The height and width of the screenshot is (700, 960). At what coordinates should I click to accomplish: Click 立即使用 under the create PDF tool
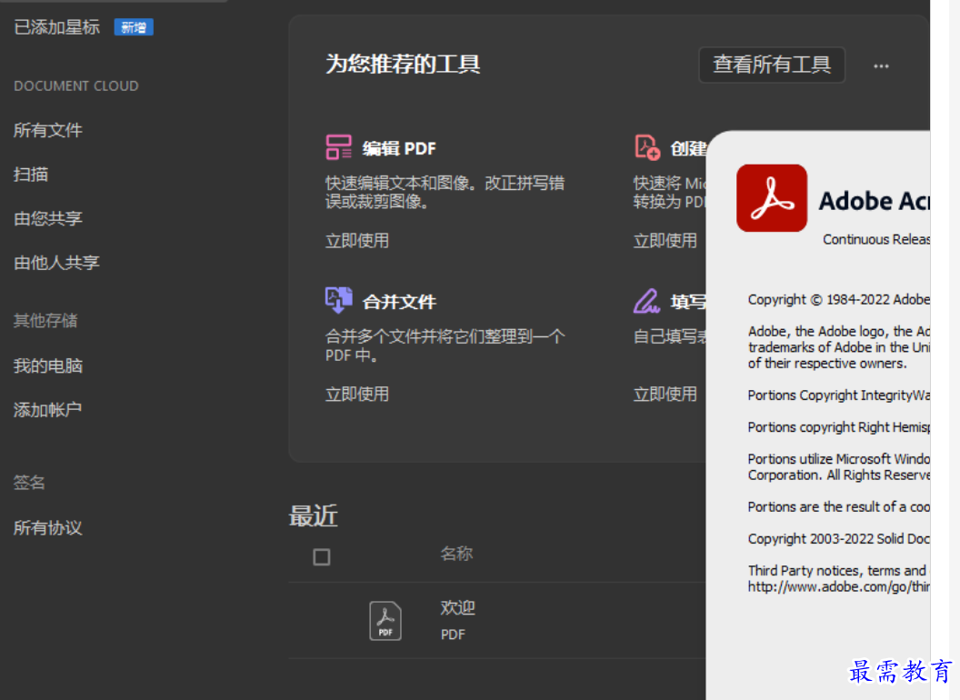[665, 240]
